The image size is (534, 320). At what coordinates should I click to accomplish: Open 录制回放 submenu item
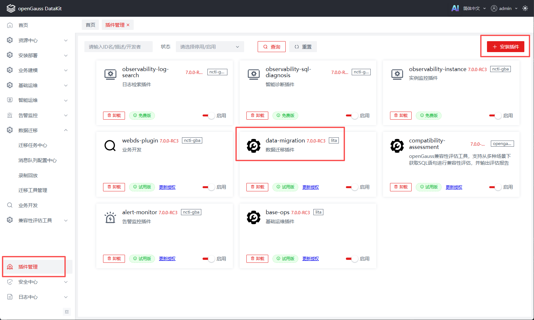coord(28,175)
